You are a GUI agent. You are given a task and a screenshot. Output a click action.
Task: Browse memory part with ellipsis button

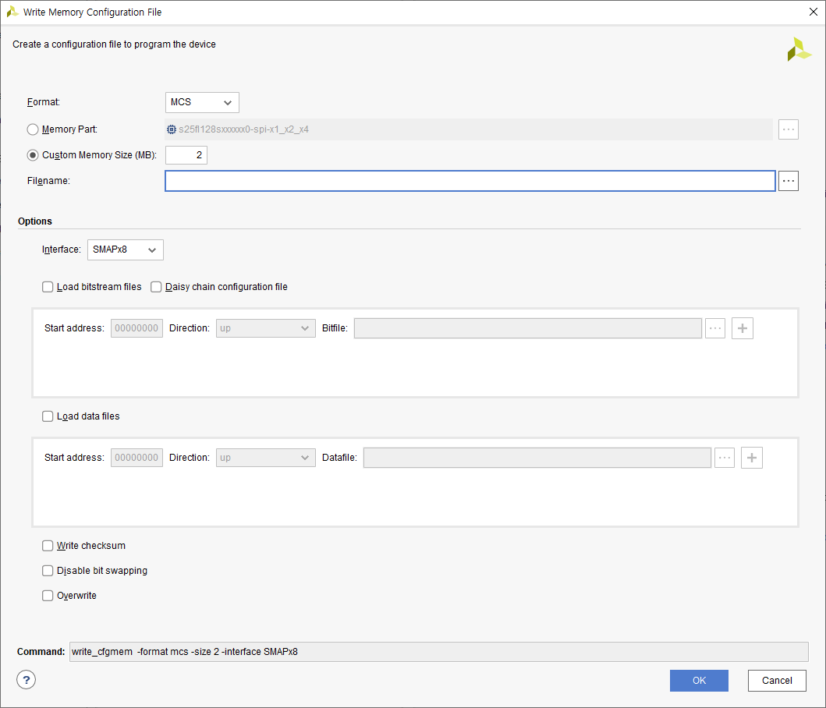[x=788, y=129]
